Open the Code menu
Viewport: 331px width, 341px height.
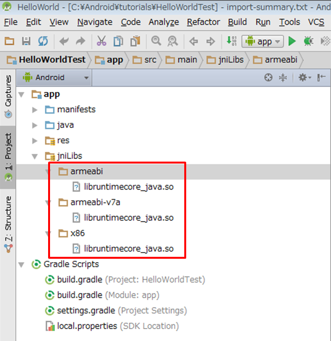(x=131, y=22)
